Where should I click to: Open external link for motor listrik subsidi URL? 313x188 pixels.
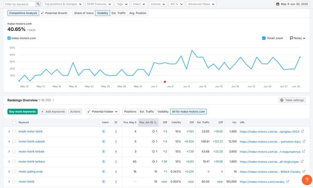point(304,142)
